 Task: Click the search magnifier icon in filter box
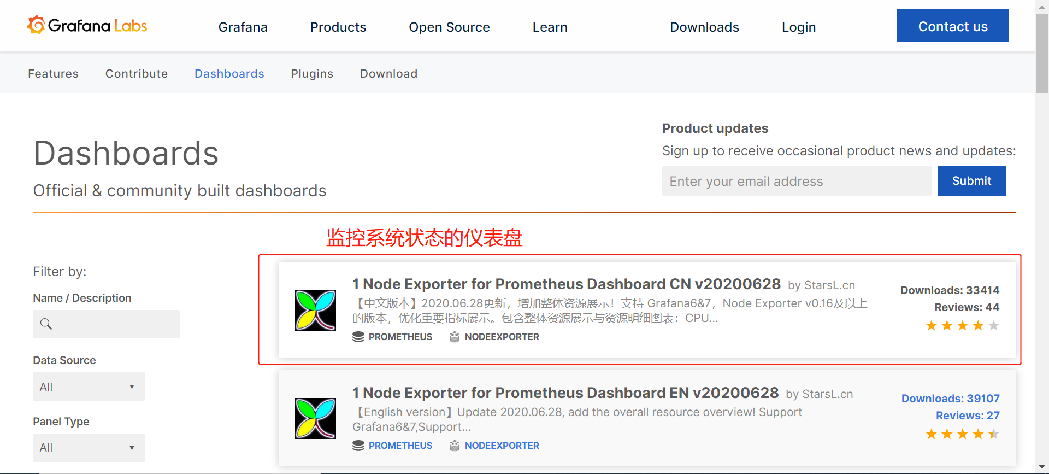pyautogui.click(x=46, y=324)
